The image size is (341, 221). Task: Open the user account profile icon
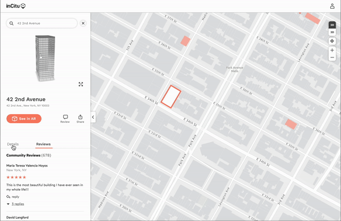pyautogui.click(x=332, y=6)
